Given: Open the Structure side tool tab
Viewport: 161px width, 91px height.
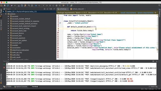Looking at the screenshot, I should (1, 25).
